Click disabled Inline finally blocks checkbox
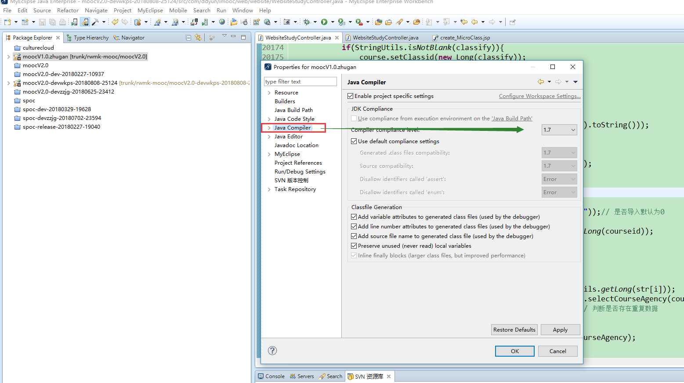This screenshot has height=383, width=684. pos(354,255)
